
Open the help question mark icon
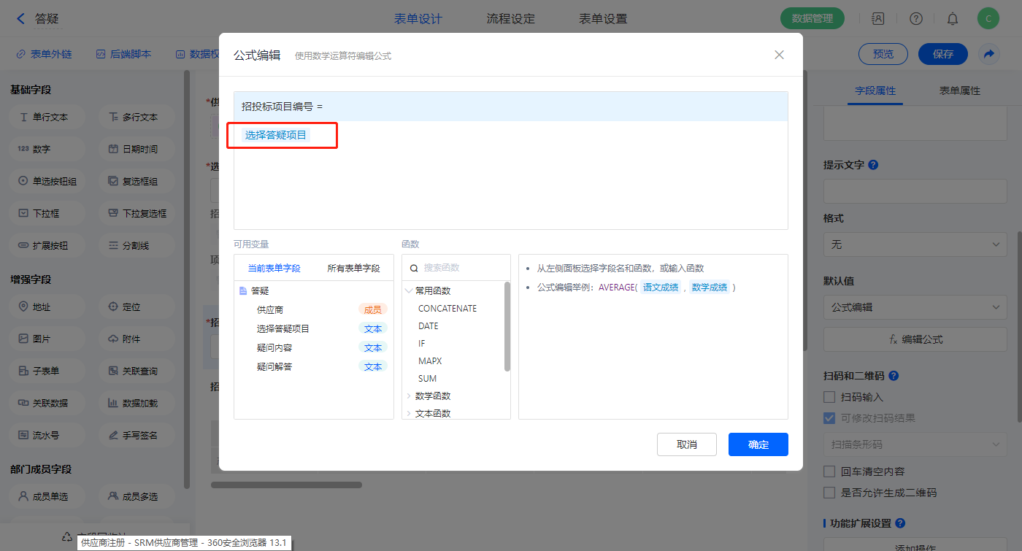(916, 19)
